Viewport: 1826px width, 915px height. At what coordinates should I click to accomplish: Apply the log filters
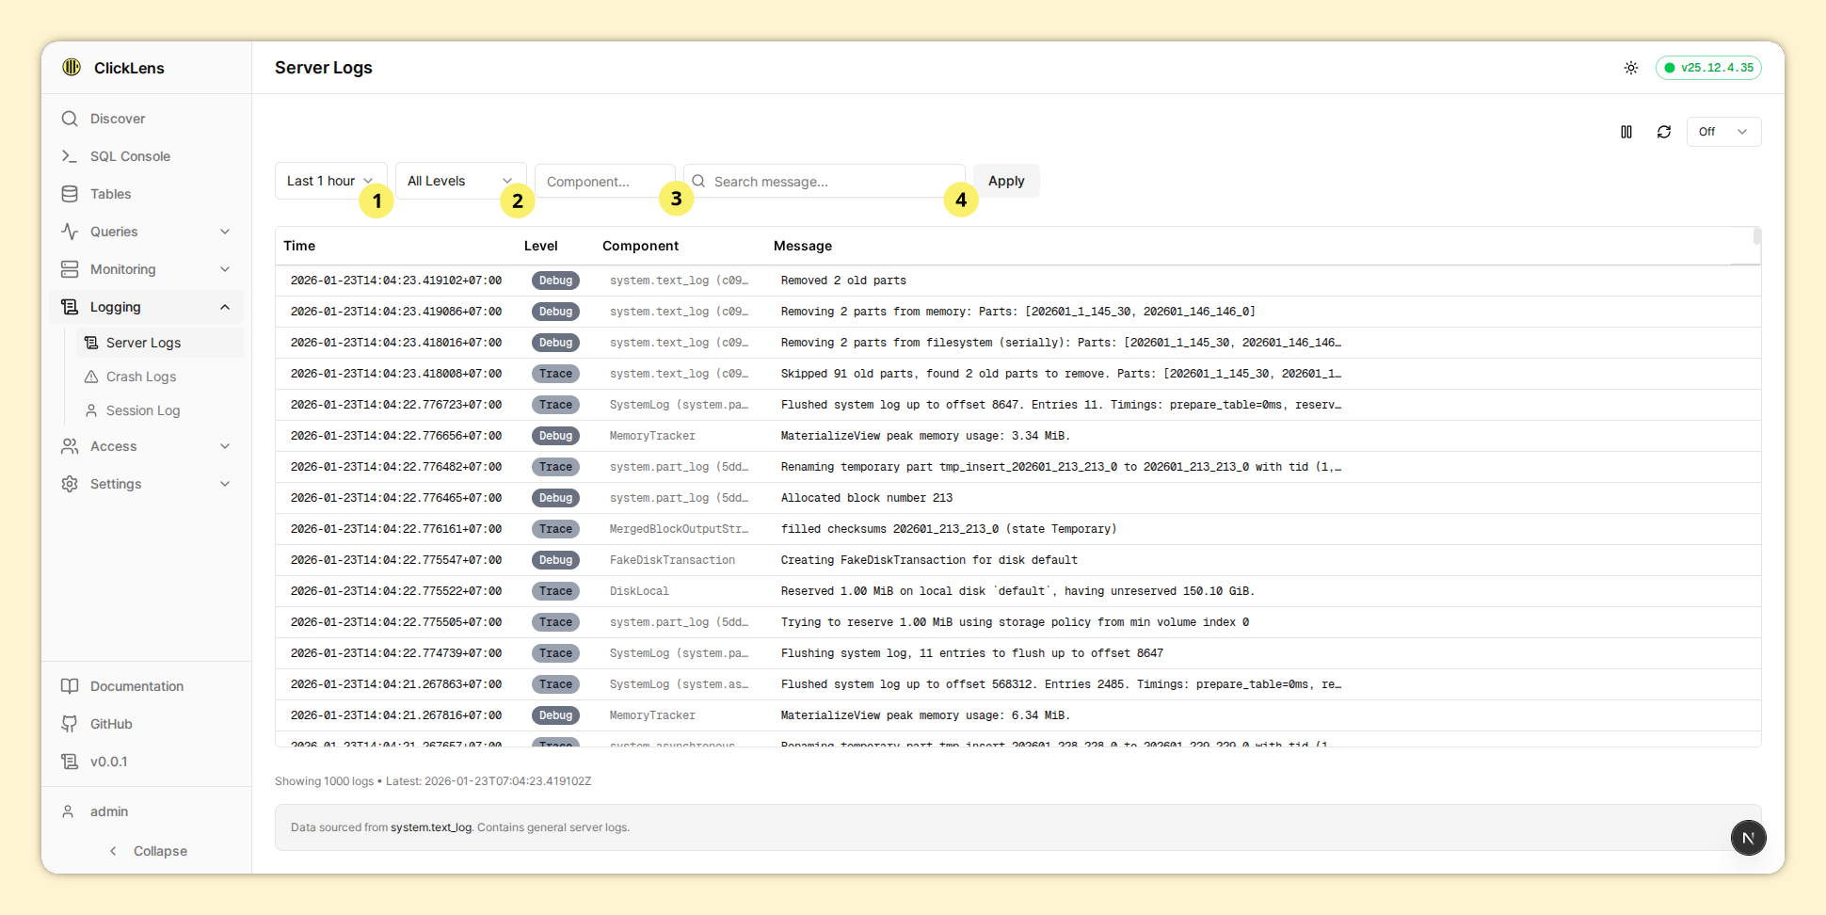(x=1005, y=181)
